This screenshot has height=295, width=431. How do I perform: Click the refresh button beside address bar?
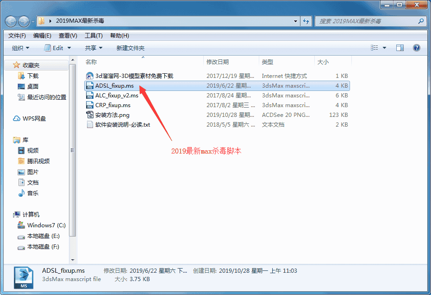(306, 21)
